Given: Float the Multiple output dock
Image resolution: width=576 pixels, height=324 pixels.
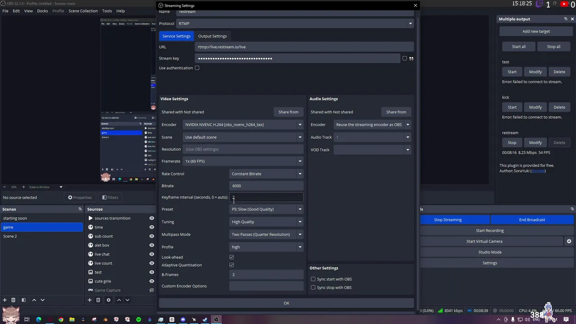Looking at the screenshot, I should [x=566, y=19].
